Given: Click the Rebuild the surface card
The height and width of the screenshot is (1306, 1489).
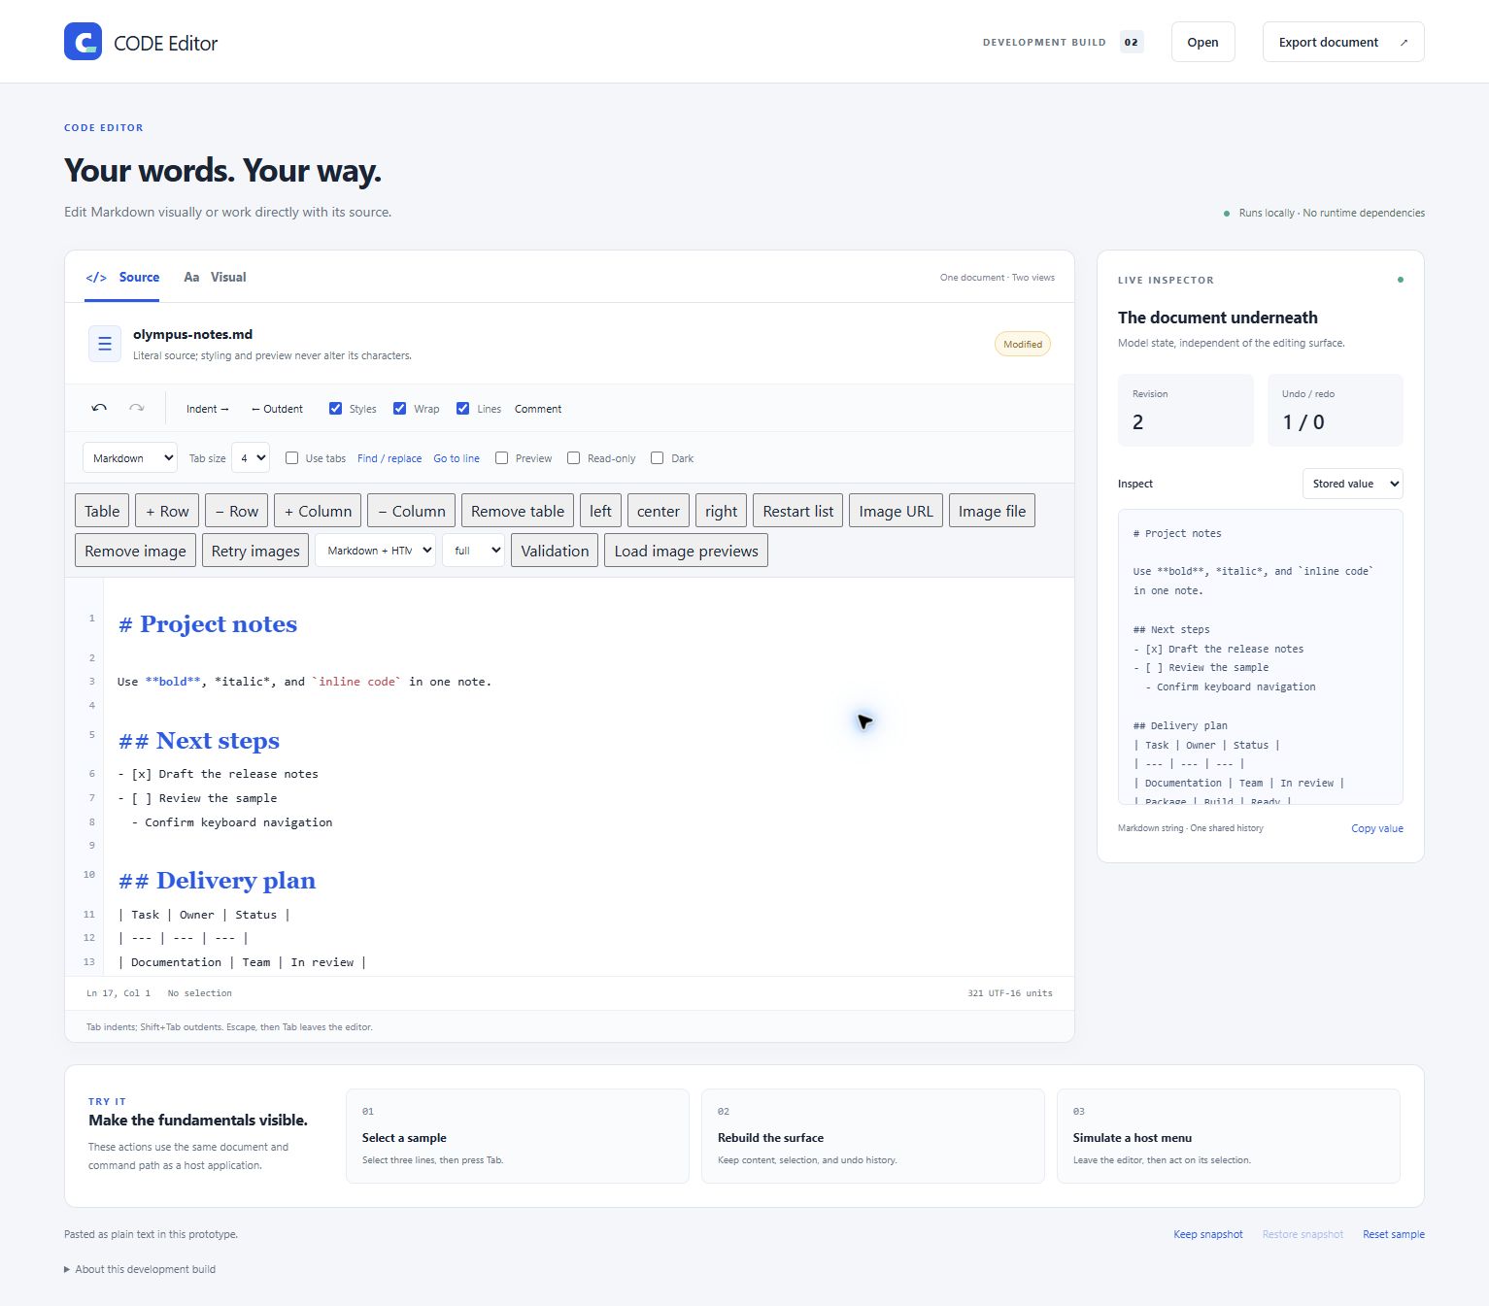Looking at the screenshot, I should pyautogui.click(x=873, y=1136).
